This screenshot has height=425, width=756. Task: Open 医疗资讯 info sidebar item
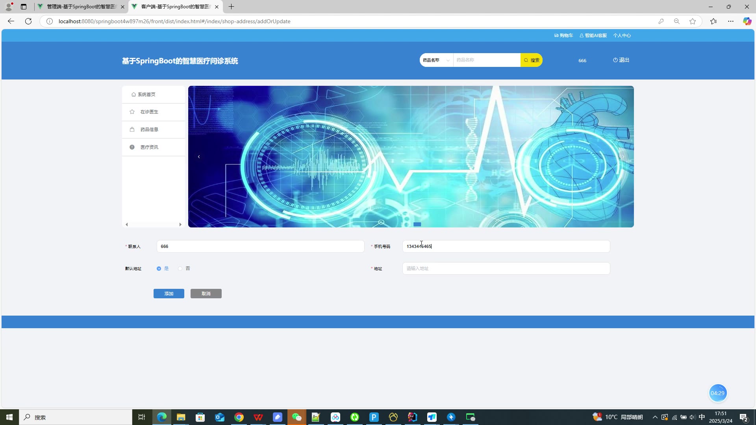[150, 147]
